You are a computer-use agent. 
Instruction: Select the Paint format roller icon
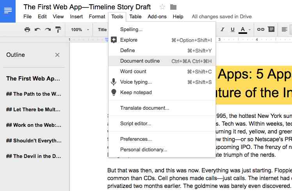pos(58,29)
